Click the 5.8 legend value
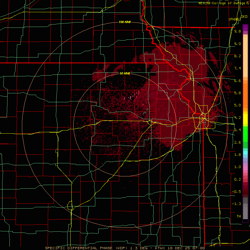 point(237,93)
